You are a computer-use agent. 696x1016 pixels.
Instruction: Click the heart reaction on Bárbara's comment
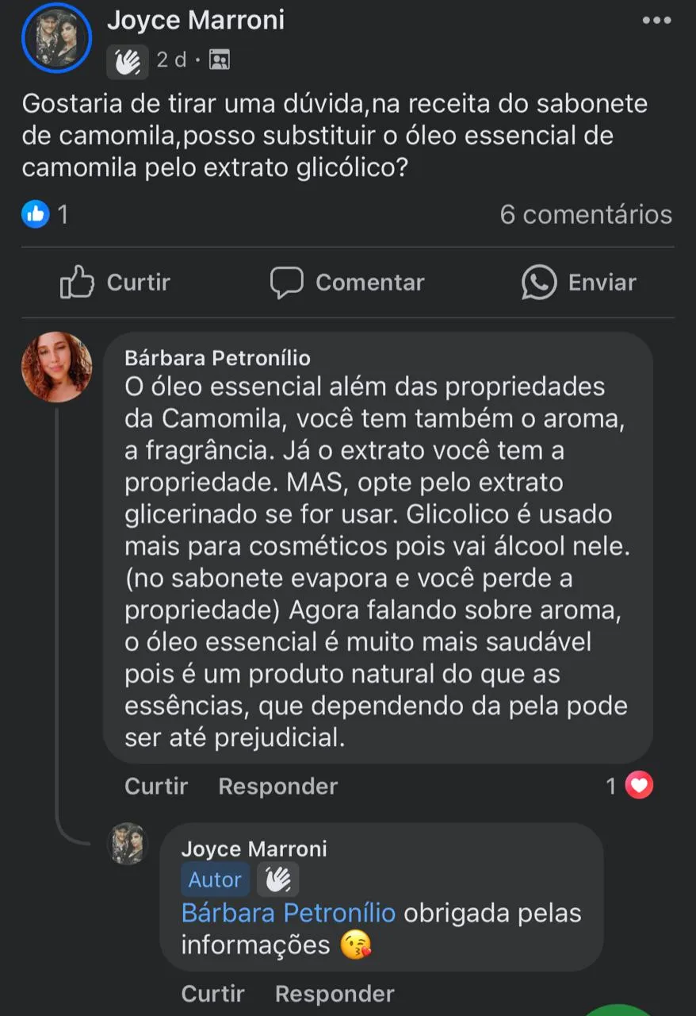click(639, 786)
